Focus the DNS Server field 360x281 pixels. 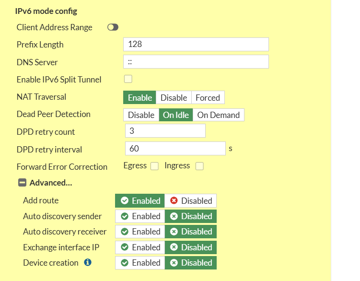click(196, 62)
